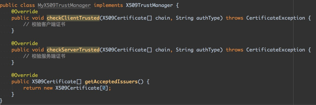Click throws keyword on checkServerTrusted line
The image size is (316, 105).
pos(235,50)
